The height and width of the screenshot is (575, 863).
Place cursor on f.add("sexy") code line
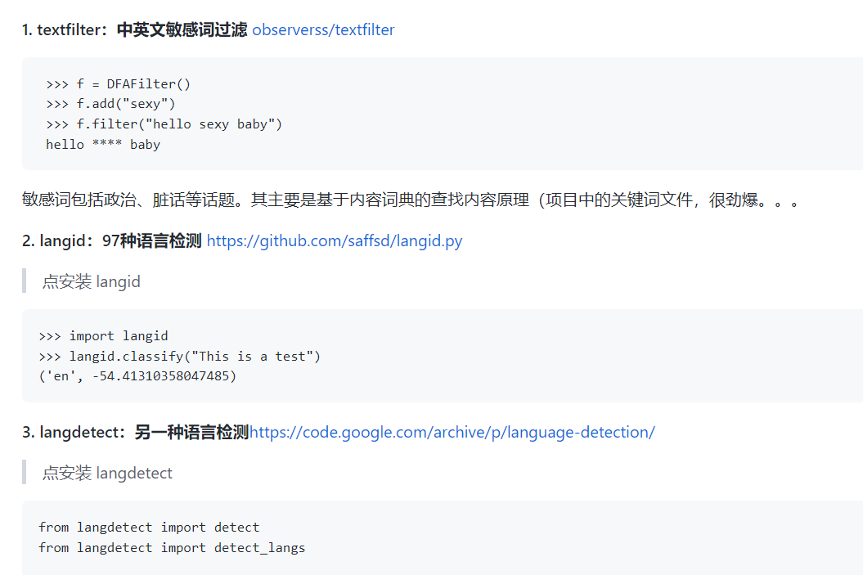110,104
